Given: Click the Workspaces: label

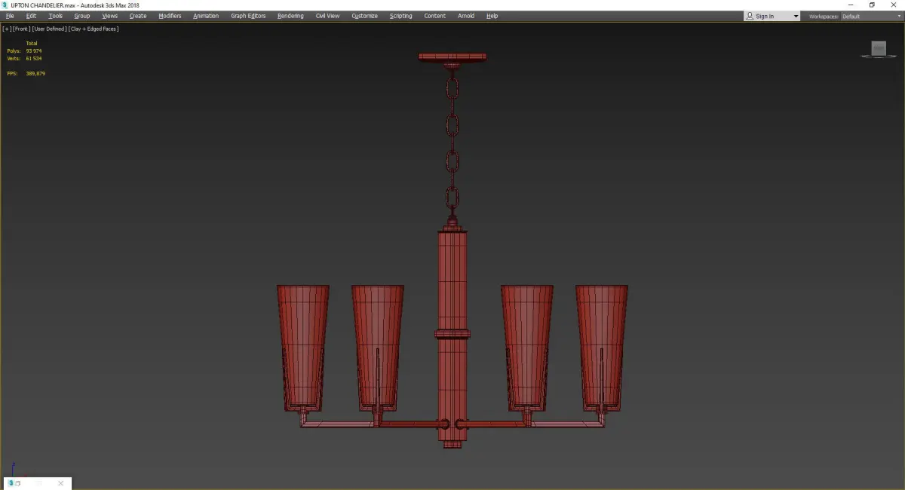Looking at the screenshot, I should 823,16.
